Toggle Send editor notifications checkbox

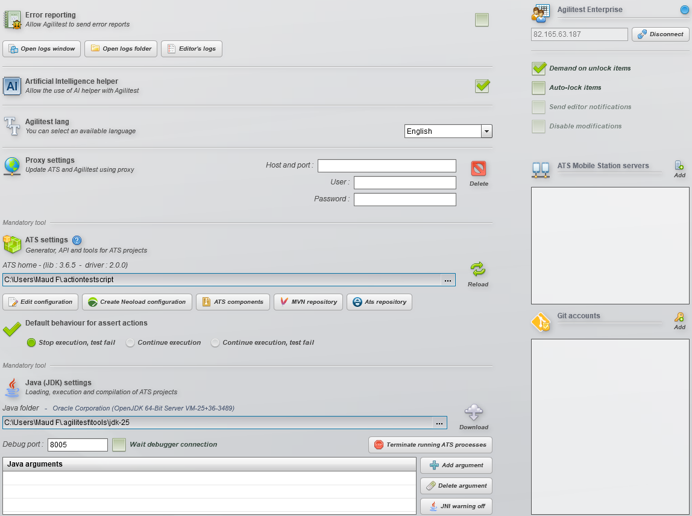[538, 107]
